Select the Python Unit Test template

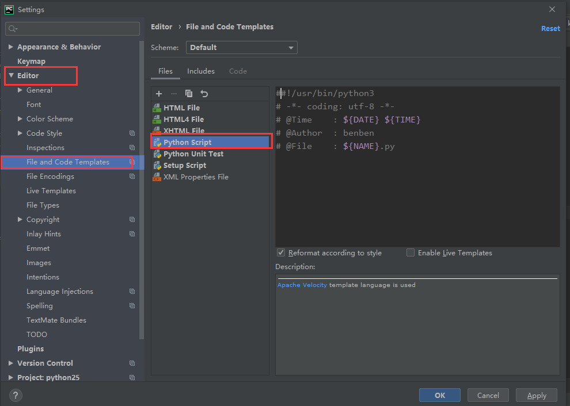(193, 154)
